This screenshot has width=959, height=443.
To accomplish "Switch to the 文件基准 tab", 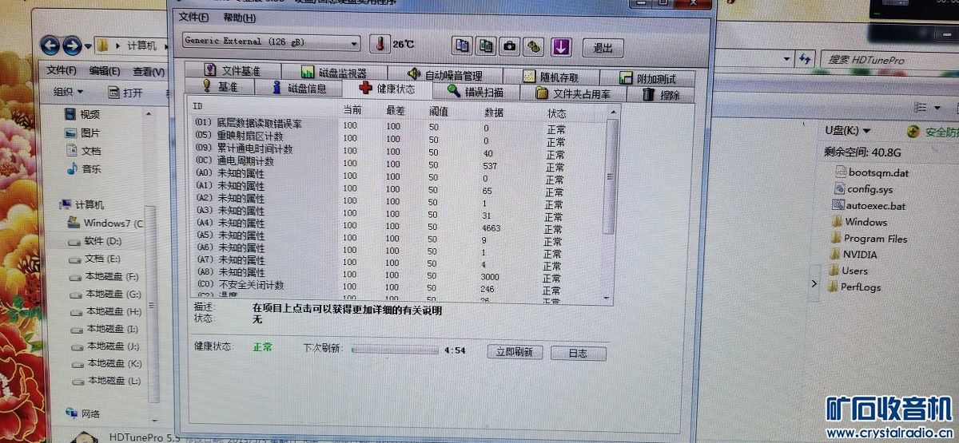I will point(233,70).
